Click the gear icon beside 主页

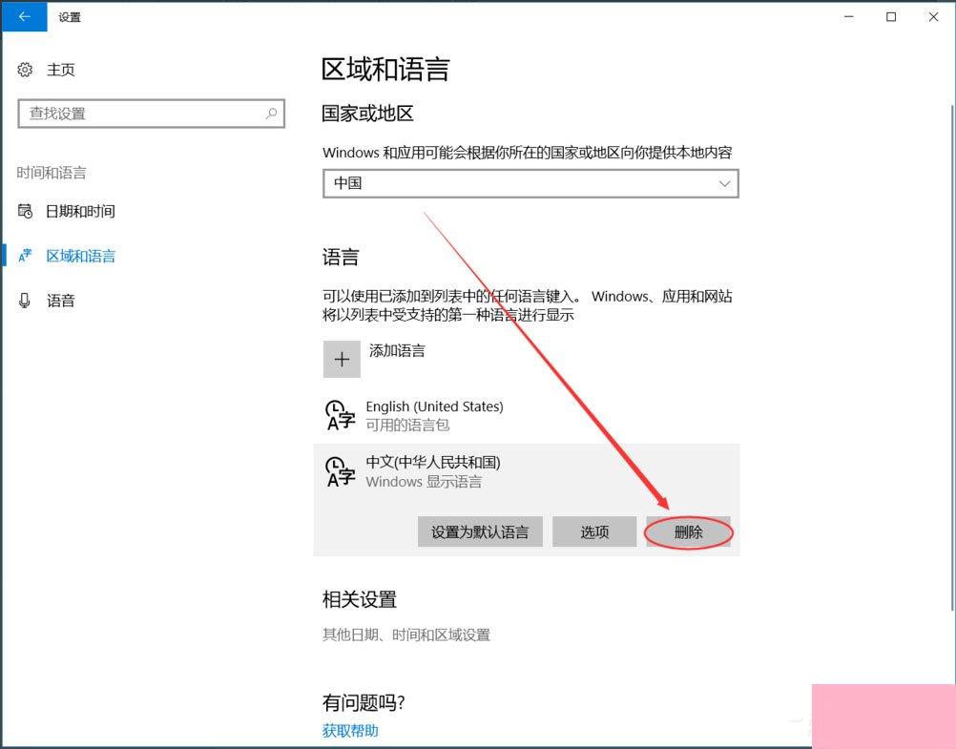(x=25, y=70)
